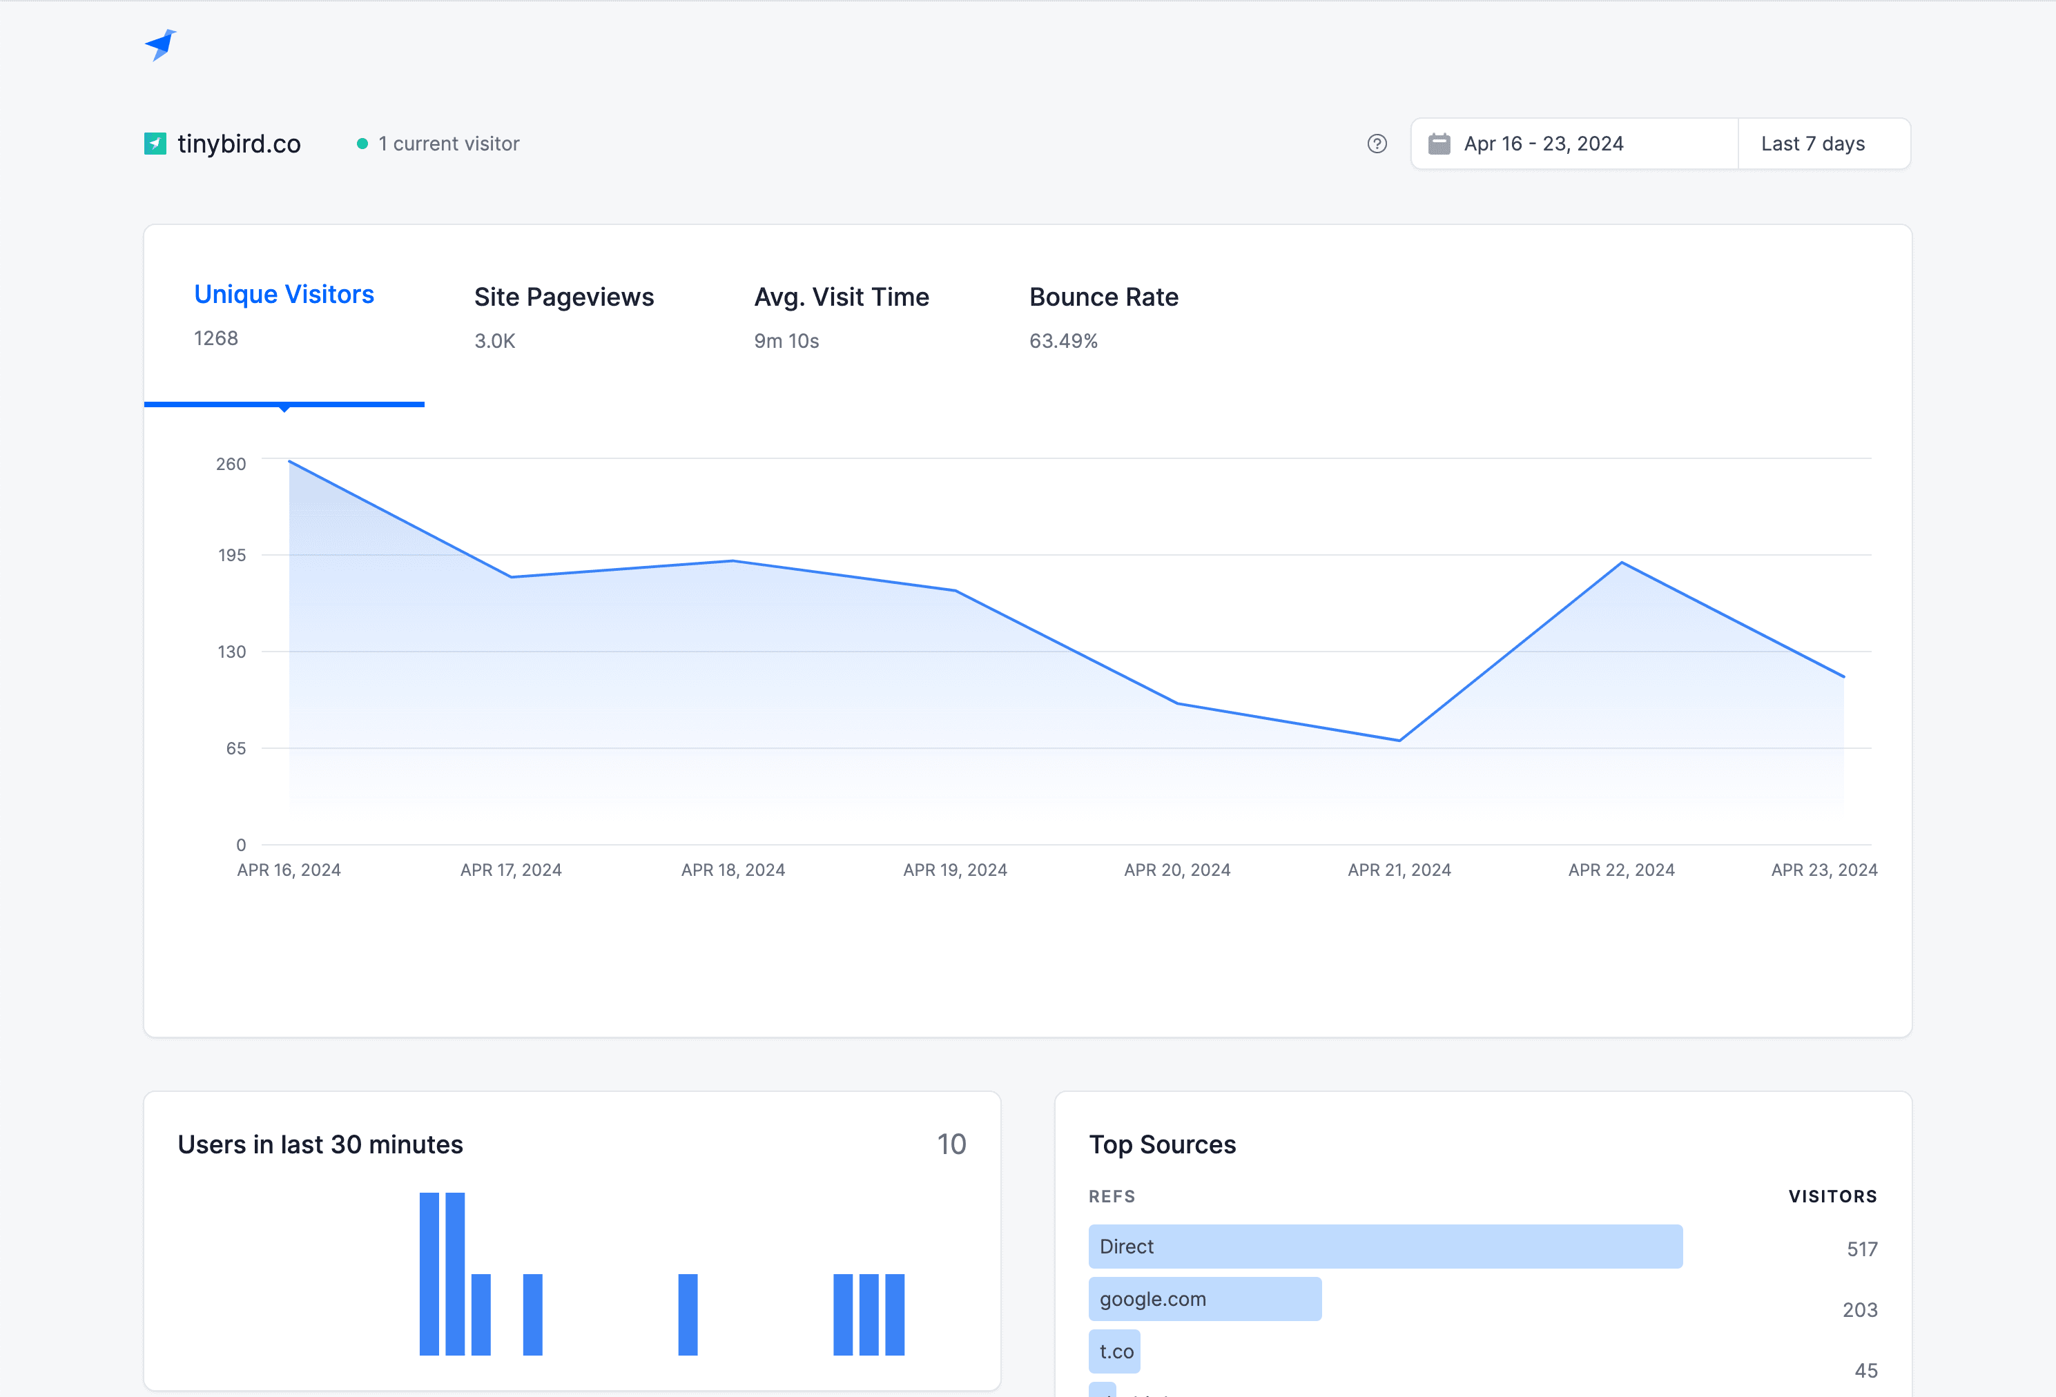Click the google.com source bar
This screenshot has width=2056, height=1397.
point(1204,1299)
